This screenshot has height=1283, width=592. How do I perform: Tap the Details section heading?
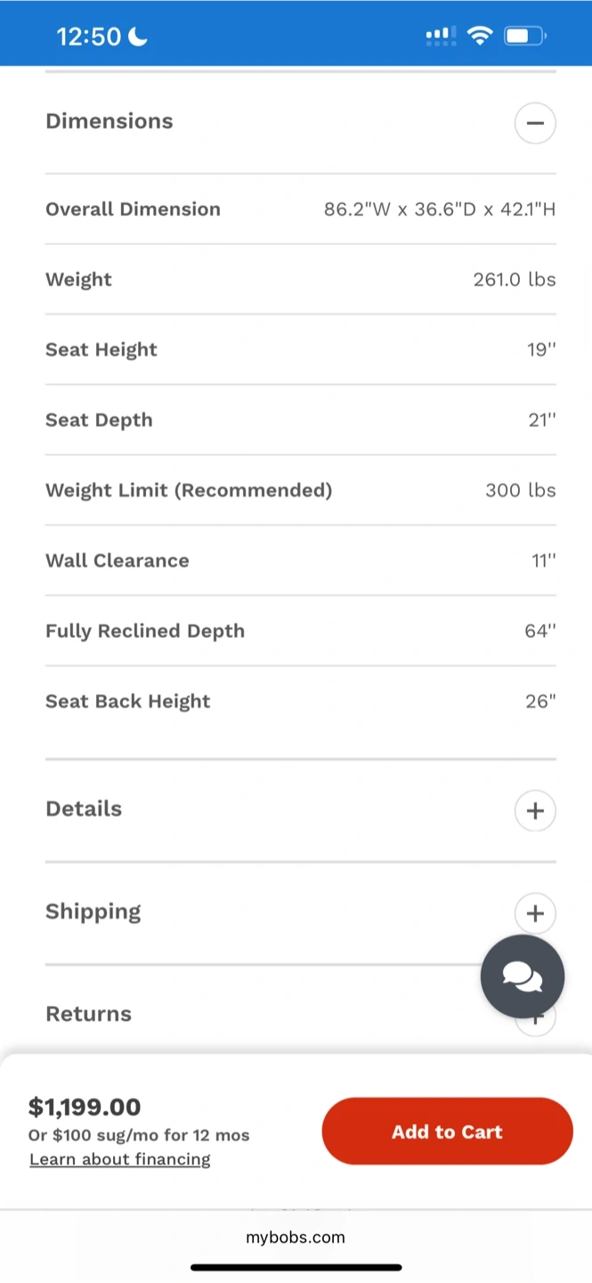(x=84, y=809)
